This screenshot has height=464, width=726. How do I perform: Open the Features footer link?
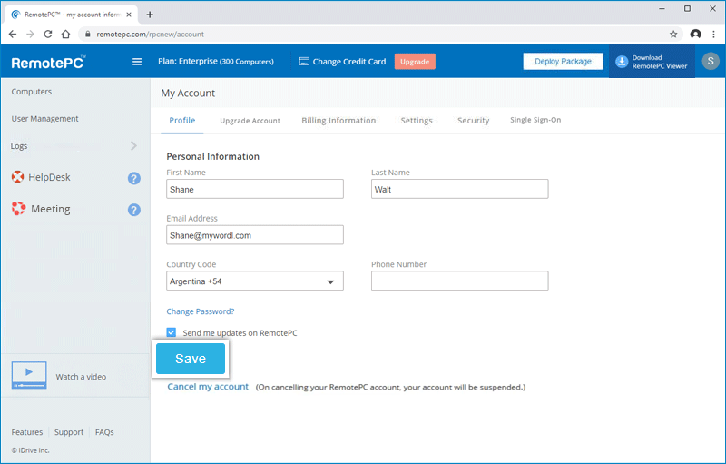tap(27, 432)
